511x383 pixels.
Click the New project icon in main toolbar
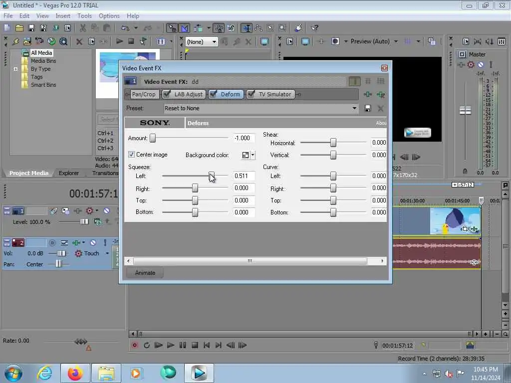click(7, 28)
